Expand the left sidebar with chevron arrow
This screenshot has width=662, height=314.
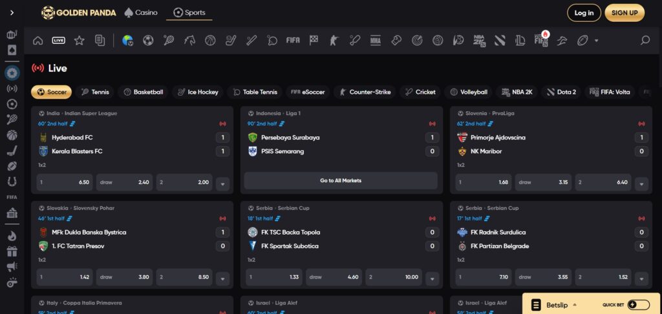(x=11, y=12)
